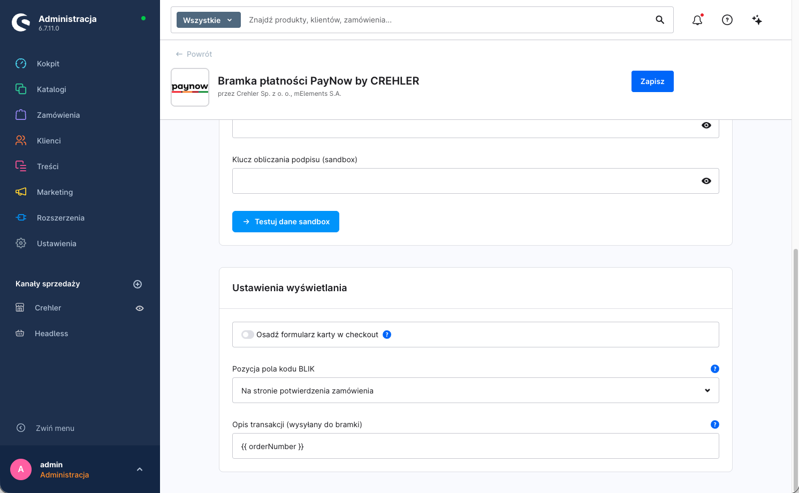This screenshot has width=799, height=493.
Task: Open the BLIK code position dropdown
Action: [476, 390]
